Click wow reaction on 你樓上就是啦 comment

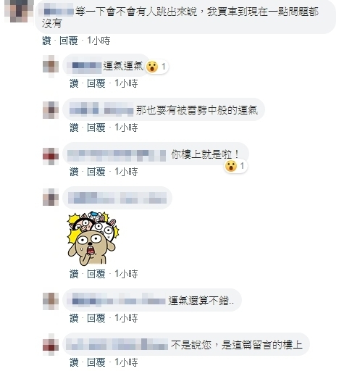coord(235,166)
